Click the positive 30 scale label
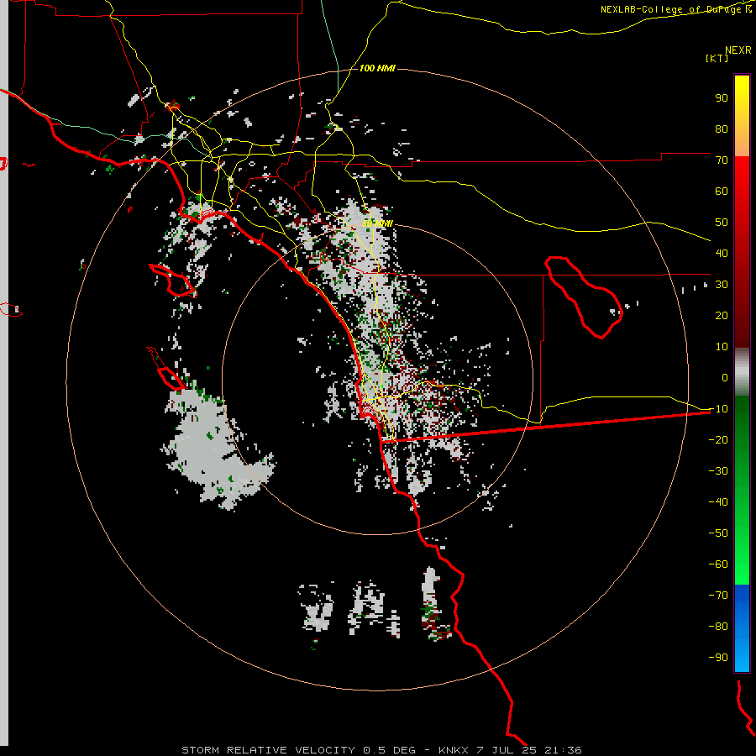Screen dimensions: 756x756 pos(722,285)
